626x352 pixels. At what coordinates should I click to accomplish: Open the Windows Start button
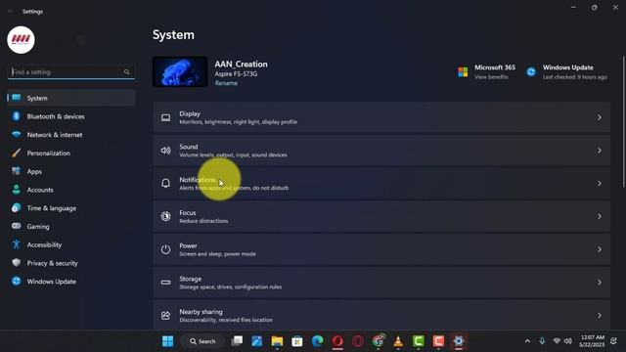[167, 341]
